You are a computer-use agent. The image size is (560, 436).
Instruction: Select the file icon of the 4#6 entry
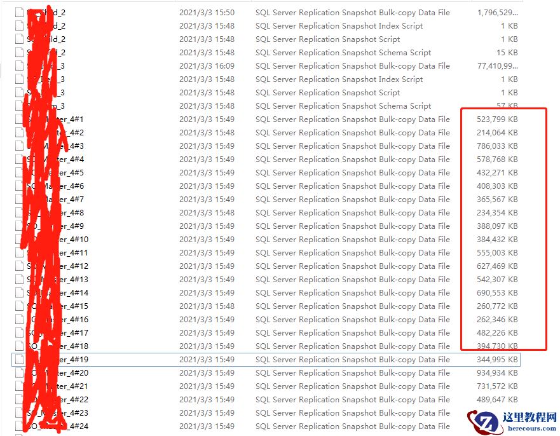[x=19, y=186]
